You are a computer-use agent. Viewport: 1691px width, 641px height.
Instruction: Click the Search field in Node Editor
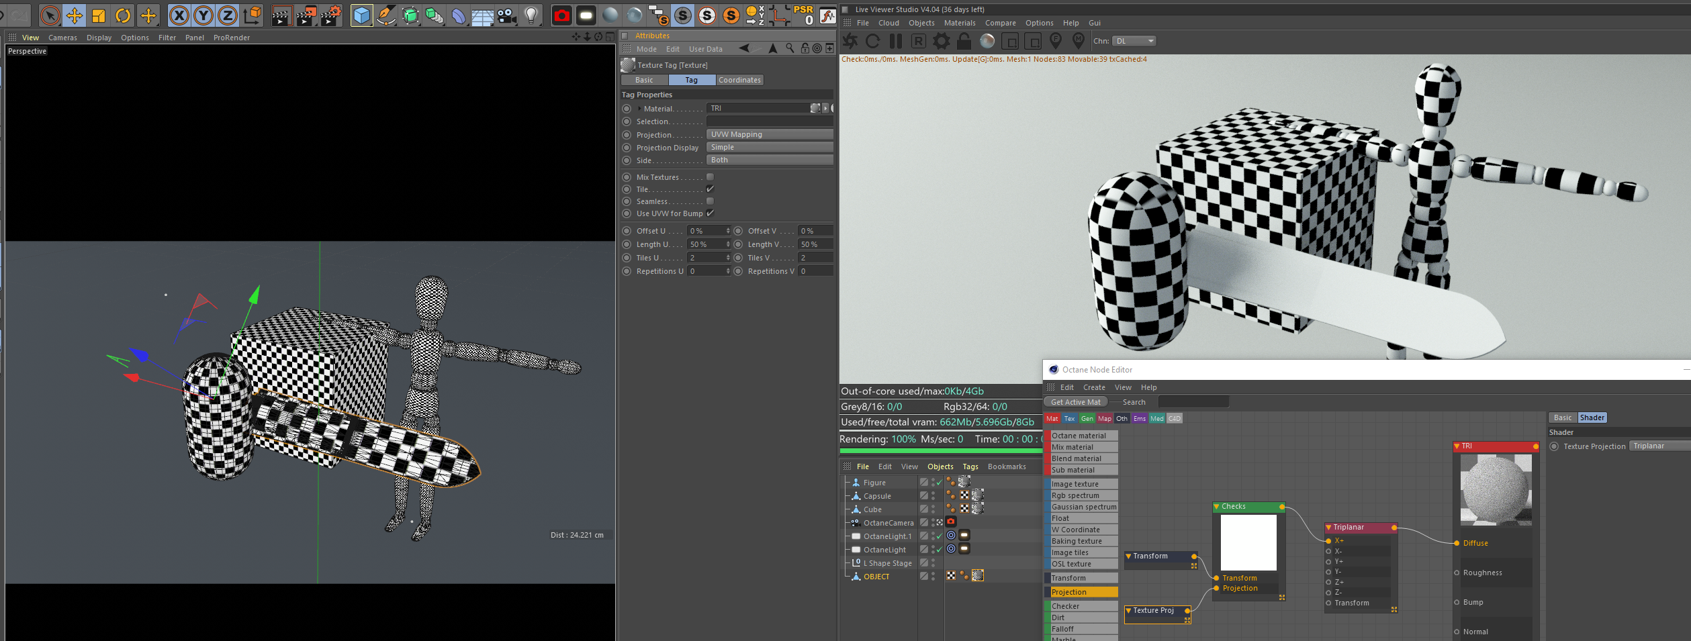[x=1193, y=402]
